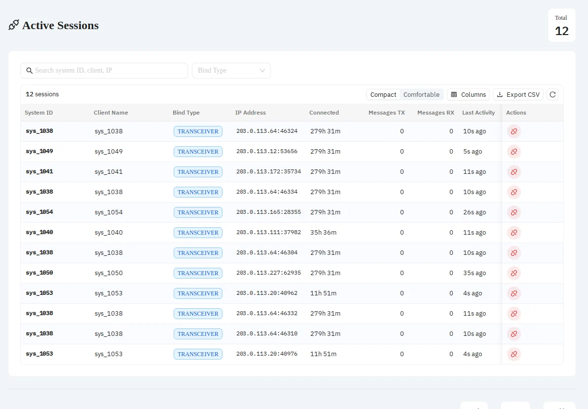Disconnect the session at 203.0.113.64:46324
Image resolution: width=588 pixels, height=409 pixels.
pos(514,131)
